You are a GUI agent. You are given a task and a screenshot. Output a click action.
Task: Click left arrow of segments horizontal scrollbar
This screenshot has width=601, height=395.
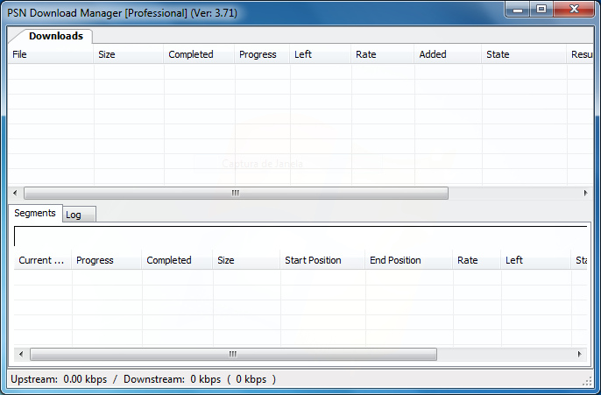click(x=21, y=354)
